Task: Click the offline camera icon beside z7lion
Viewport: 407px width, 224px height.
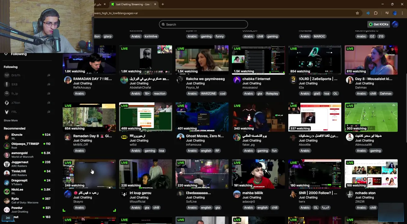Action: click(49, 103)
